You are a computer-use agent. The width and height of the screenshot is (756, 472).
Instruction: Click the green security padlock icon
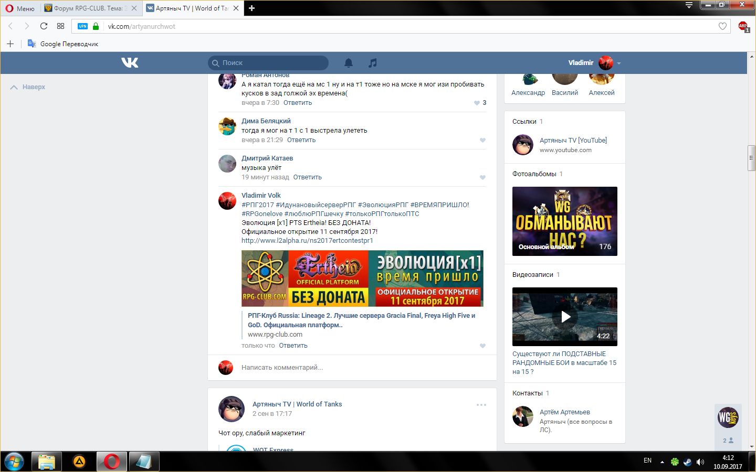point(96,26)
